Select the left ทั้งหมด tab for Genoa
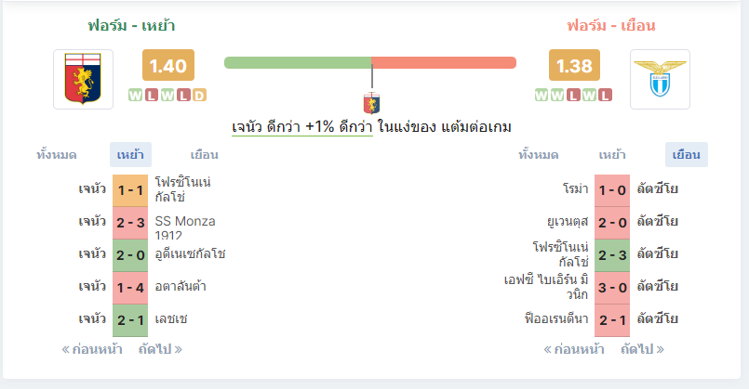The width and height of the screenshot is (749, 389). [57, 155]
